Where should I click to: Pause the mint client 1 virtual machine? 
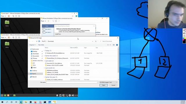tap(9, 16)
